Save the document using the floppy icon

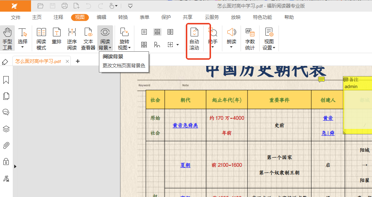tap(53, 6)
